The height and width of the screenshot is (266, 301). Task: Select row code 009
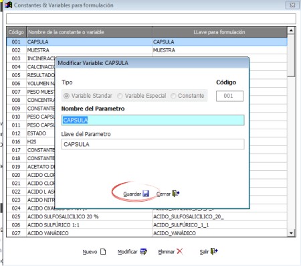(16, 109)
